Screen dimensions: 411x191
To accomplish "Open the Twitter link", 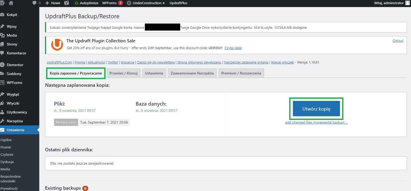I will tap(113, 62).
